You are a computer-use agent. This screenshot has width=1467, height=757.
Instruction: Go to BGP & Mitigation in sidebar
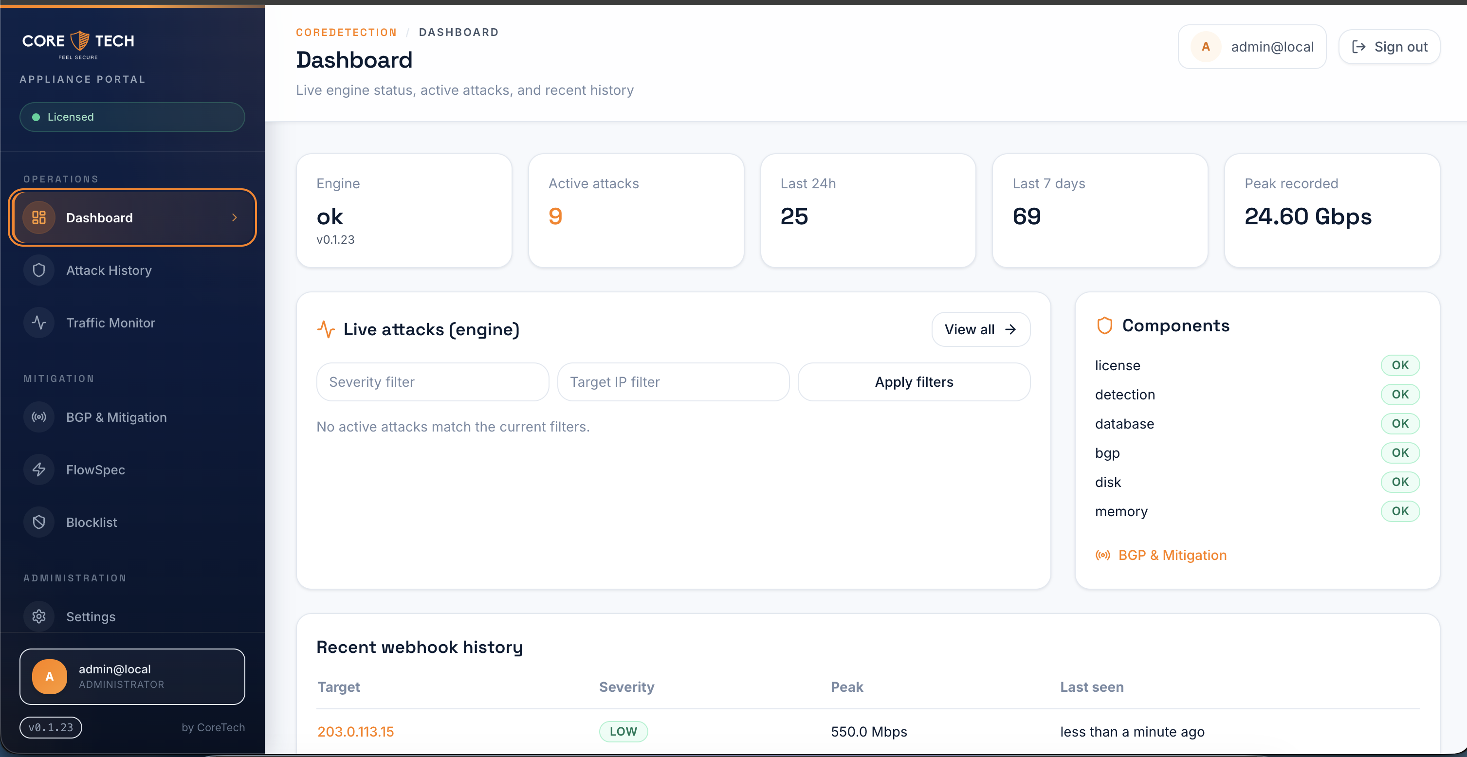coord(132,417)
